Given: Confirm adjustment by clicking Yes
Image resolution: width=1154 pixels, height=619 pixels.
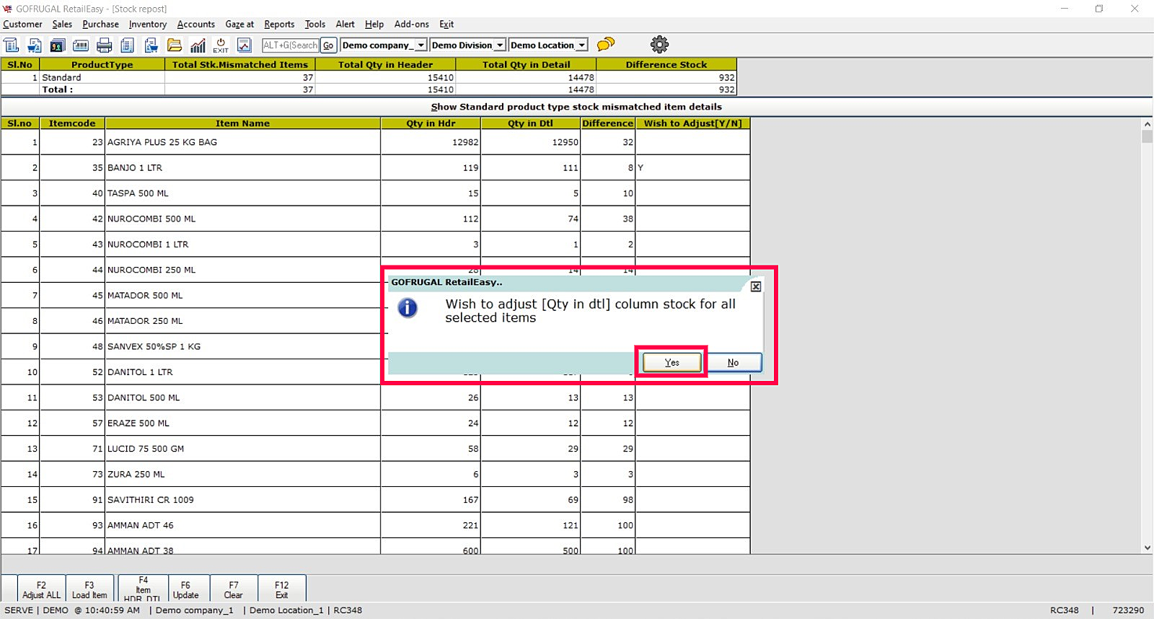Looking at the screenshot, I should (671, 362).
